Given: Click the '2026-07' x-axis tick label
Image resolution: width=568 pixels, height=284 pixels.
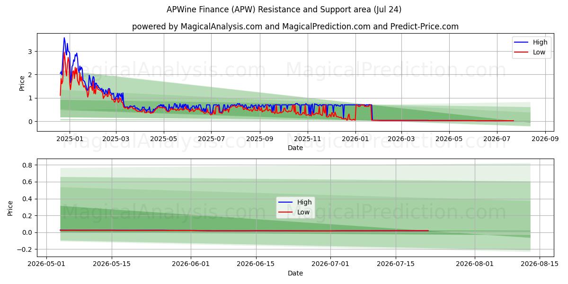Looking at the screenshot, I should [x=497, y=139].
